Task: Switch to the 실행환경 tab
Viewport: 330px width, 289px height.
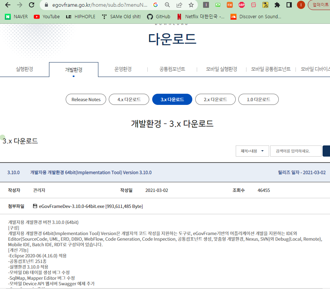Action: click(x=24, y=69)
